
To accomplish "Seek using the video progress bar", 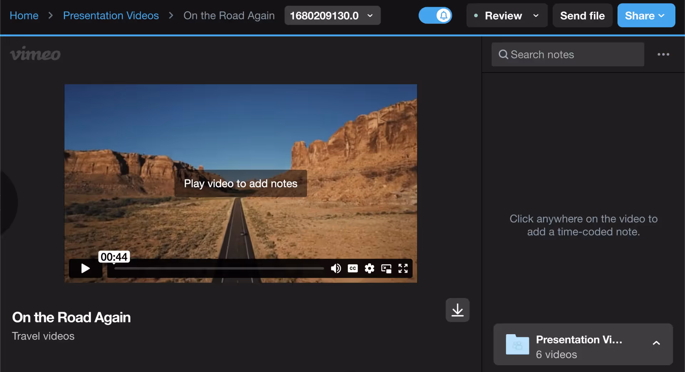I will 218,268.
